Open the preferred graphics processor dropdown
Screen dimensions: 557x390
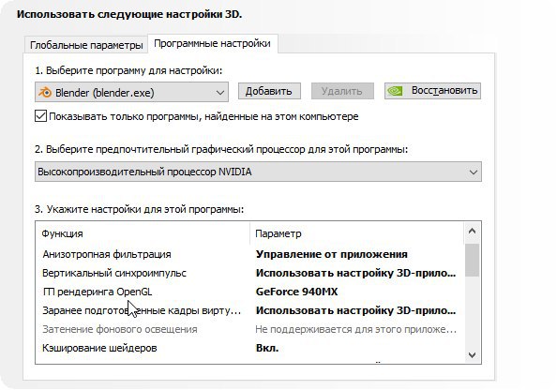pos(258,172)
